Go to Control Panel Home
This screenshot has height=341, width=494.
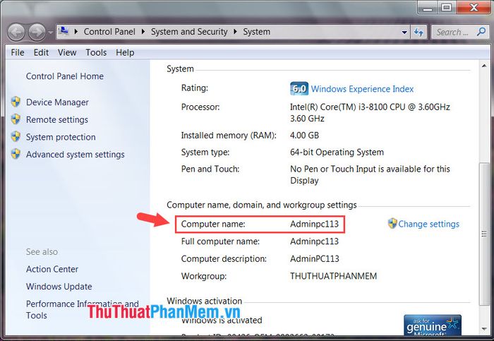coord(65,76)
